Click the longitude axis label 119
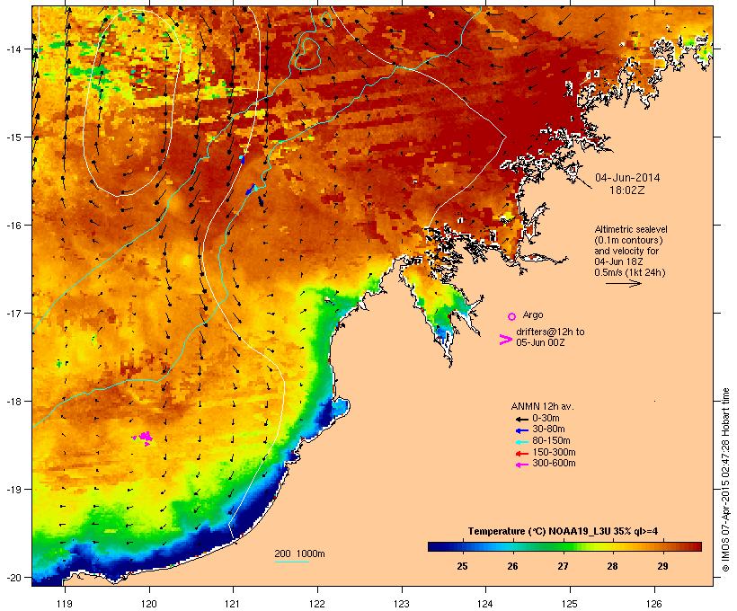The width and height of the screenshot is (737, 611). 65,604
